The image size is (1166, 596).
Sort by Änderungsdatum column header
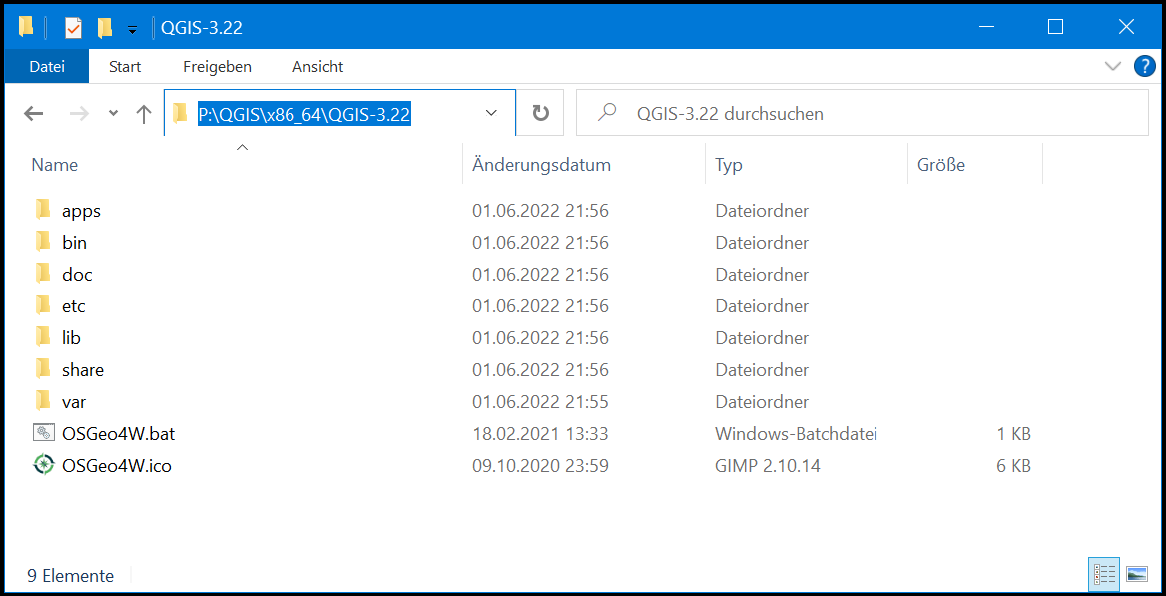[541, 165]
